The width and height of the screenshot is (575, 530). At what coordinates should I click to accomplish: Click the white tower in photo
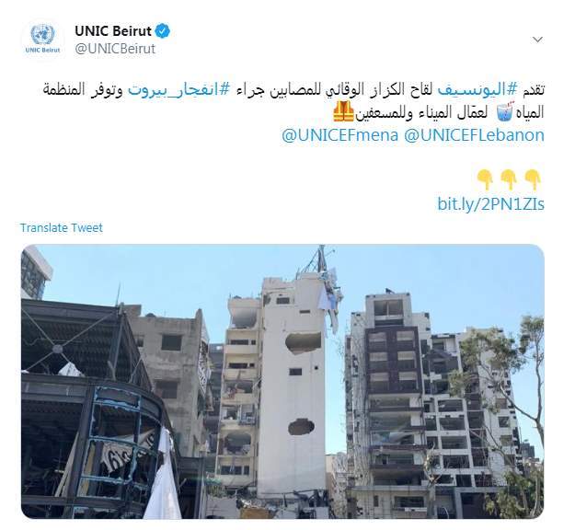coord(292,386)
